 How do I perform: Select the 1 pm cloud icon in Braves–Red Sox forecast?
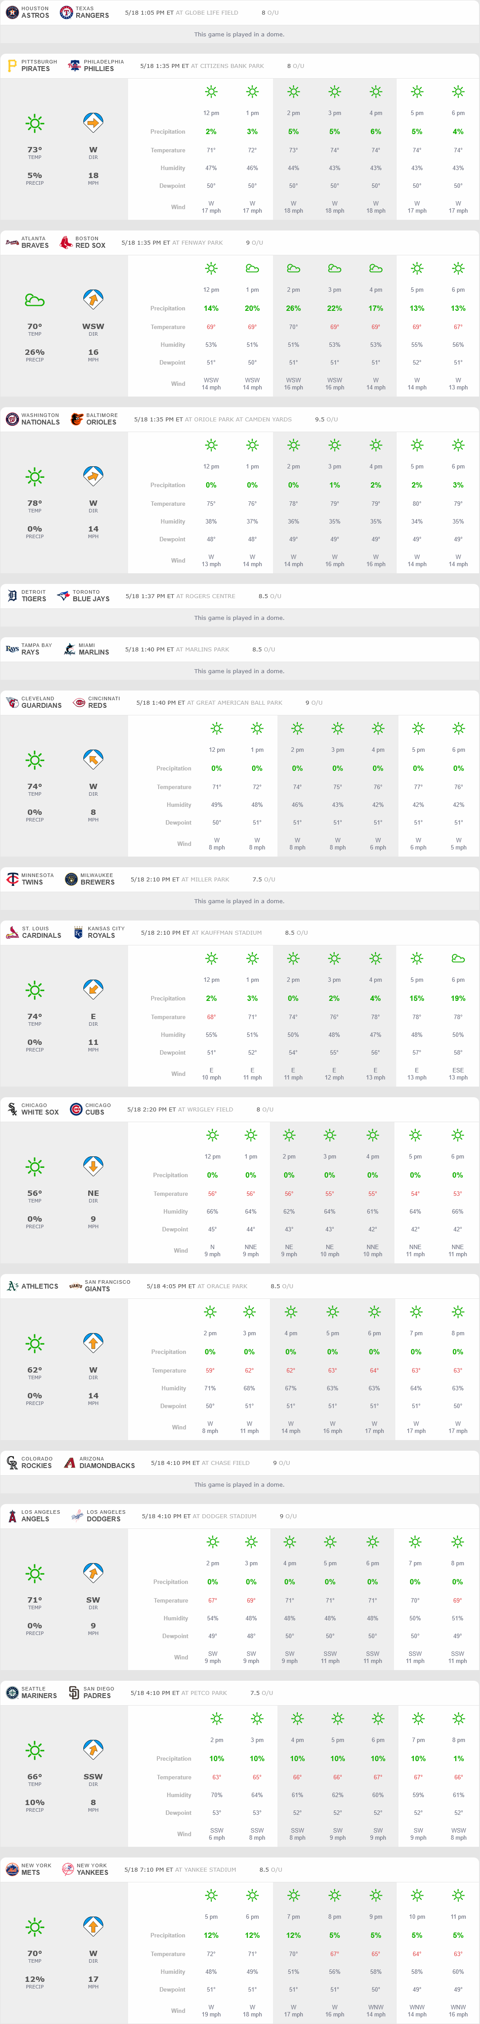[x=253, y=269]
